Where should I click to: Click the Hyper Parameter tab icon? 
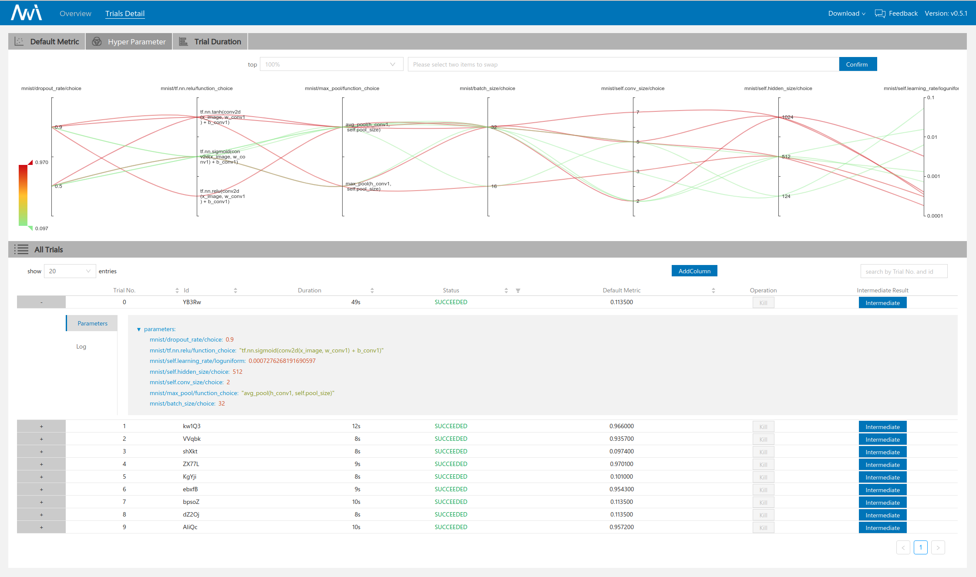click(x=97, y=42)
